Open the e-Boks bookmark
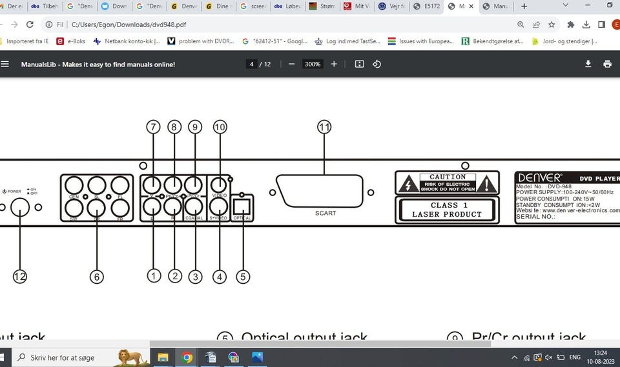Image resolution: width=620 pixels, height=367 pixels. pyautogui.click(x=71, y=41)
